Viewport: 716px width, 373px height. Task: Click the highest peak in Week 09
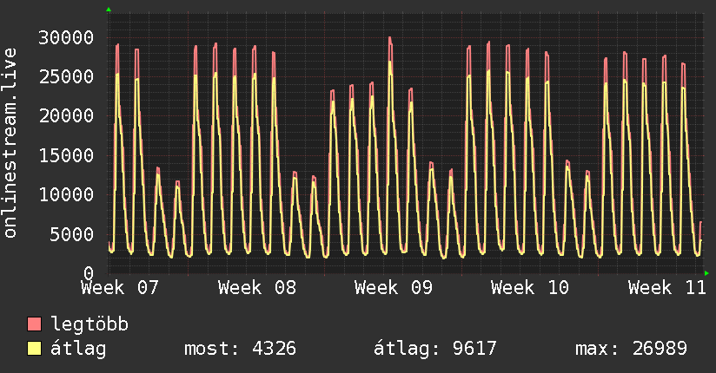[x=390, y=38]
